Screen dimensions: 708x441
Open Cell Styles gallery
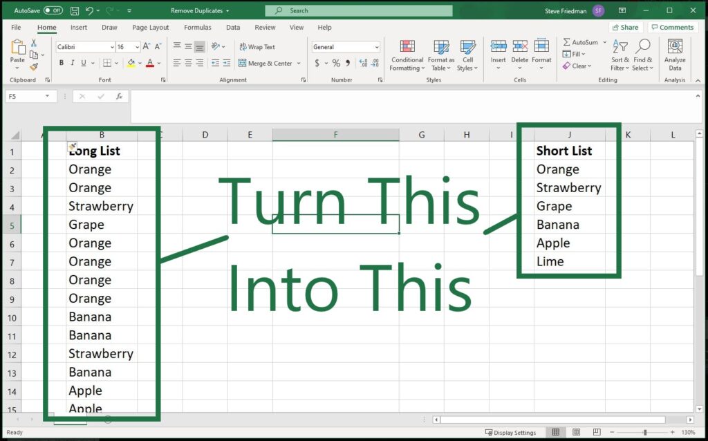467,55
